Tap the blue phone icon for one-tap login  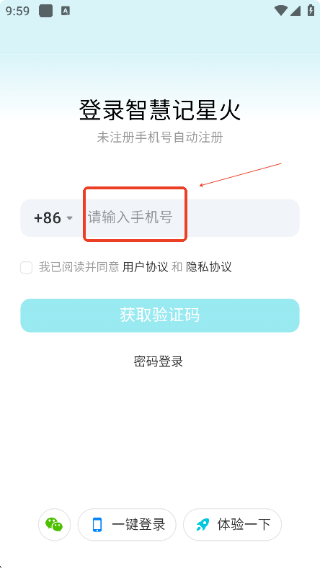(97, 525)
